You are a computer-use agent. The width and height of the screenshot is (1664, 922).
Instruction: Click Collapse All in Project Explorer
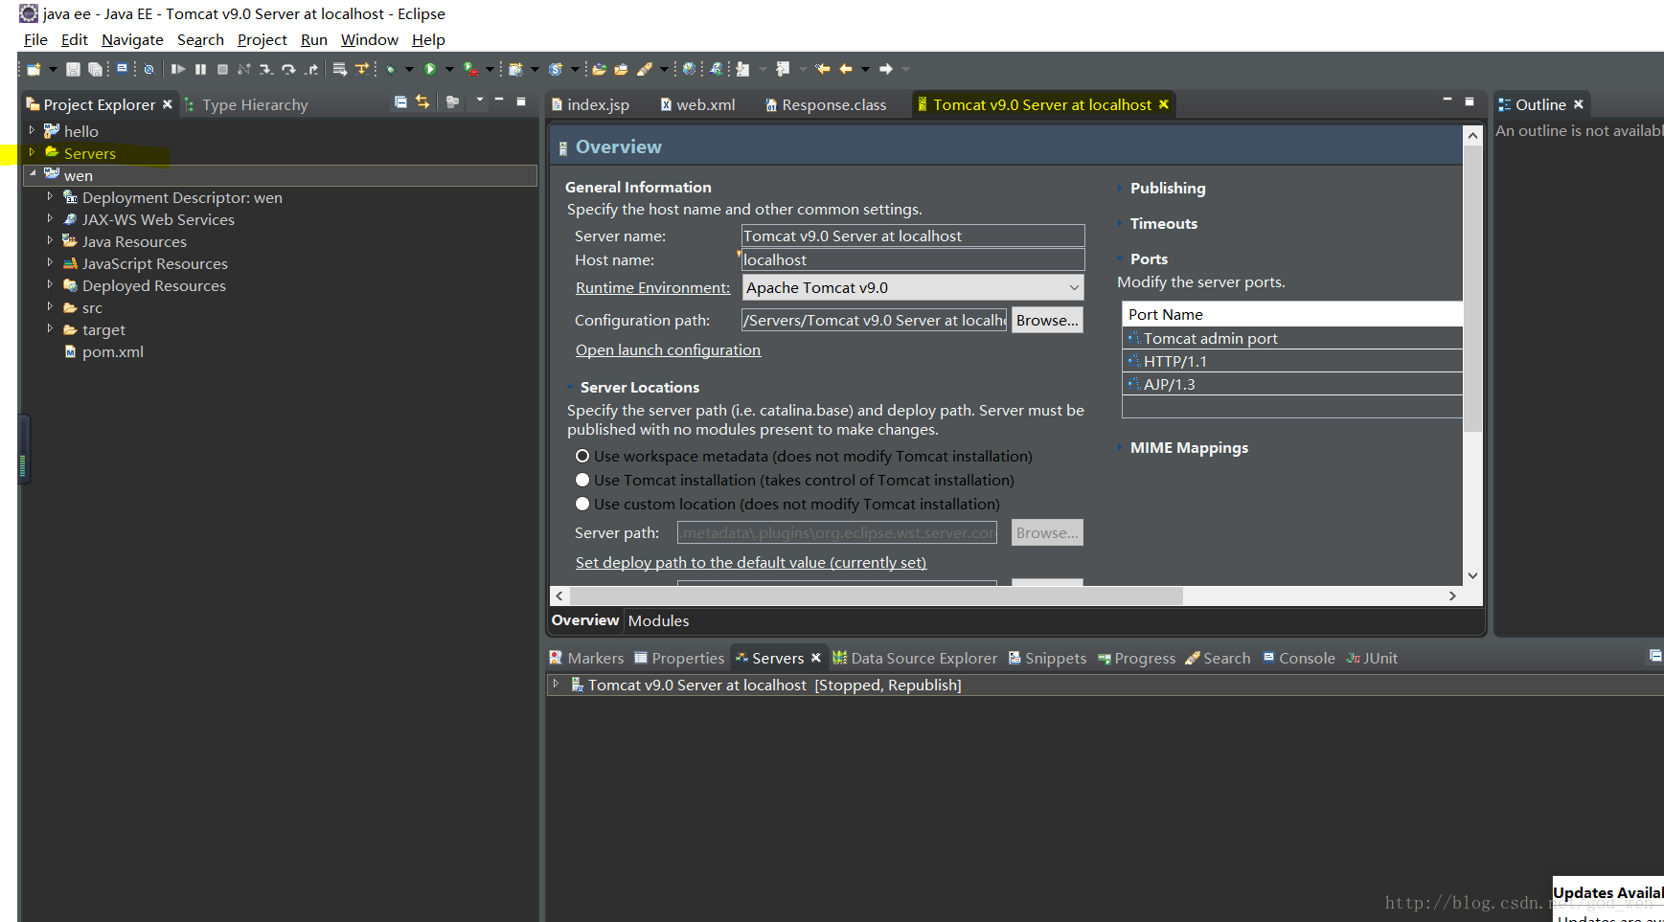click(x=400, y=101)
